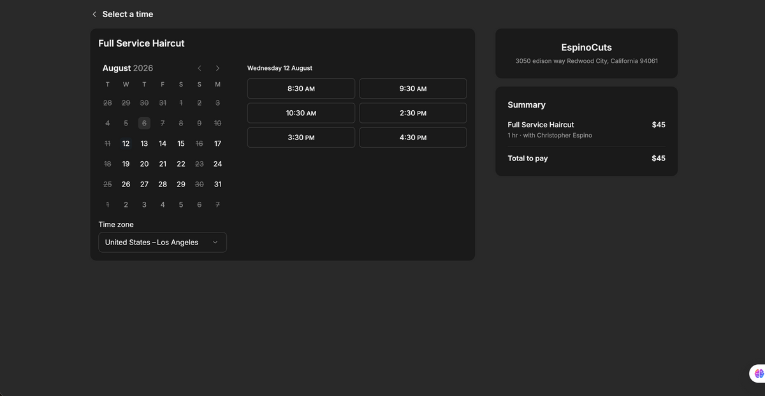
Task: Go to previous month in calendar
Action: (x=200, y=68)
